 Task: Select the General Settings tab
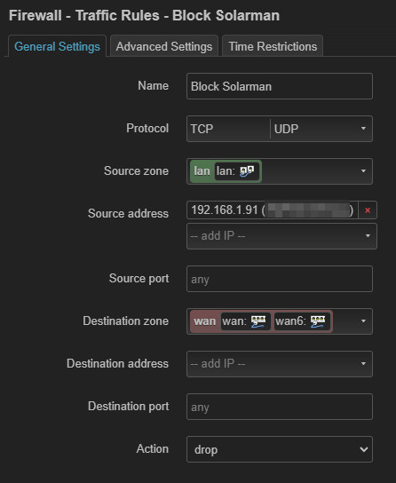click(x=58, y=46)
